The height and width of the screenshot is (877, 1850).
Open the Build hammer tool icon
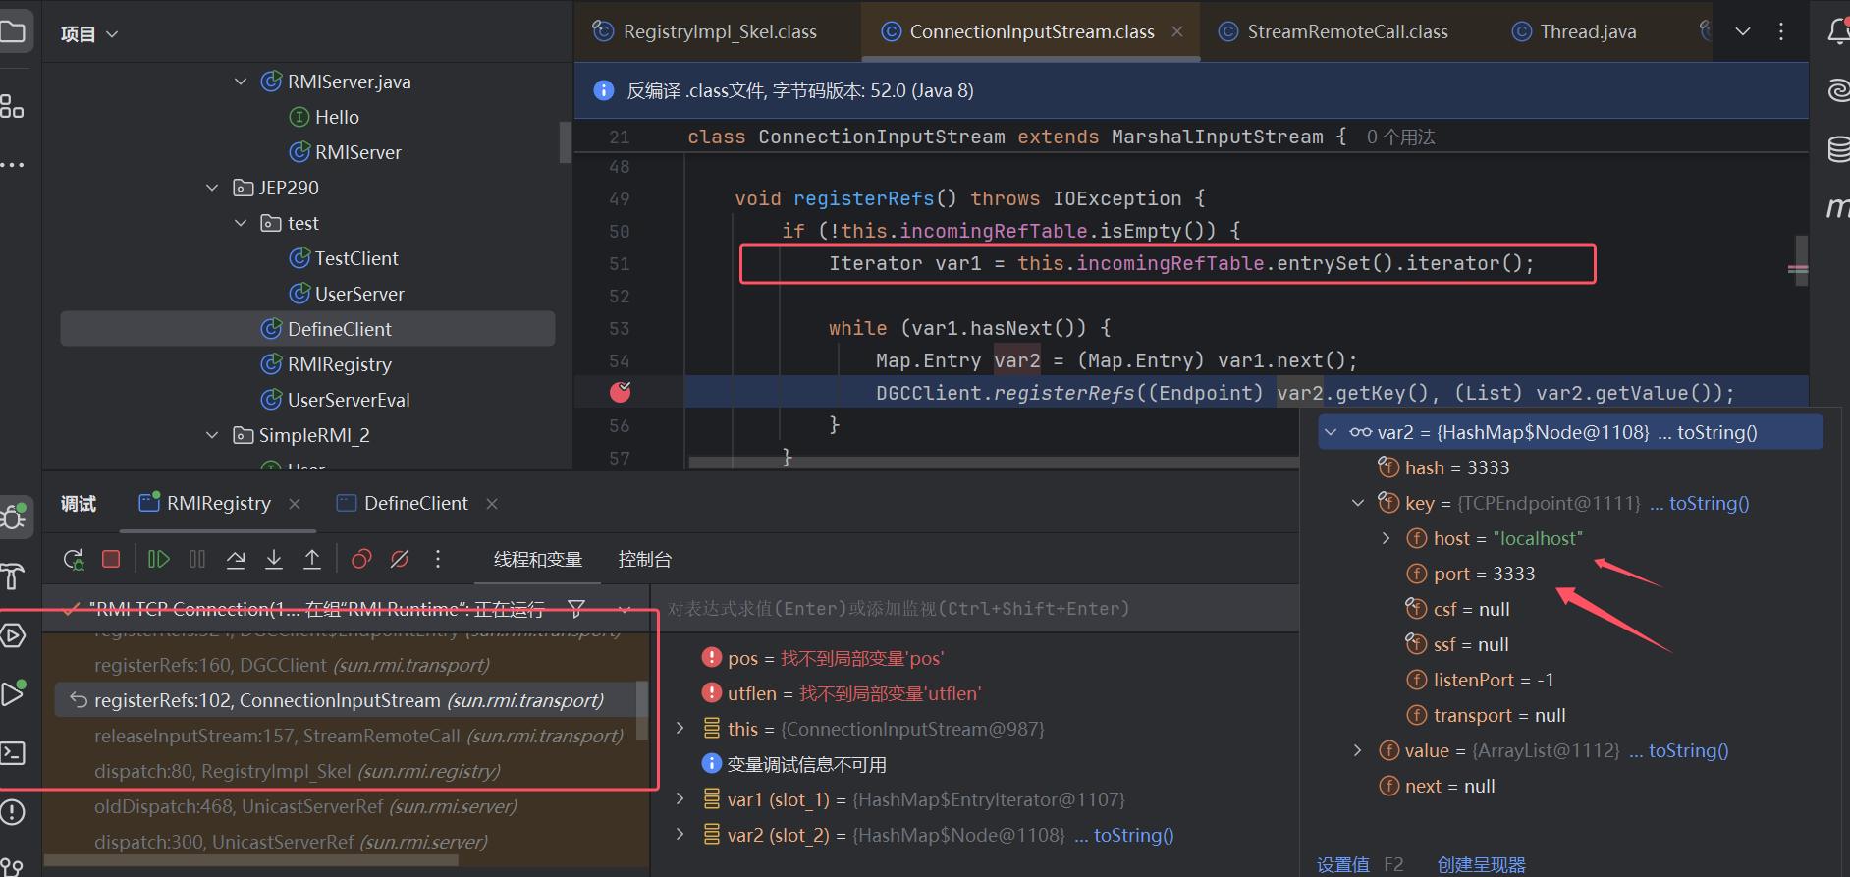click(12, 576)
